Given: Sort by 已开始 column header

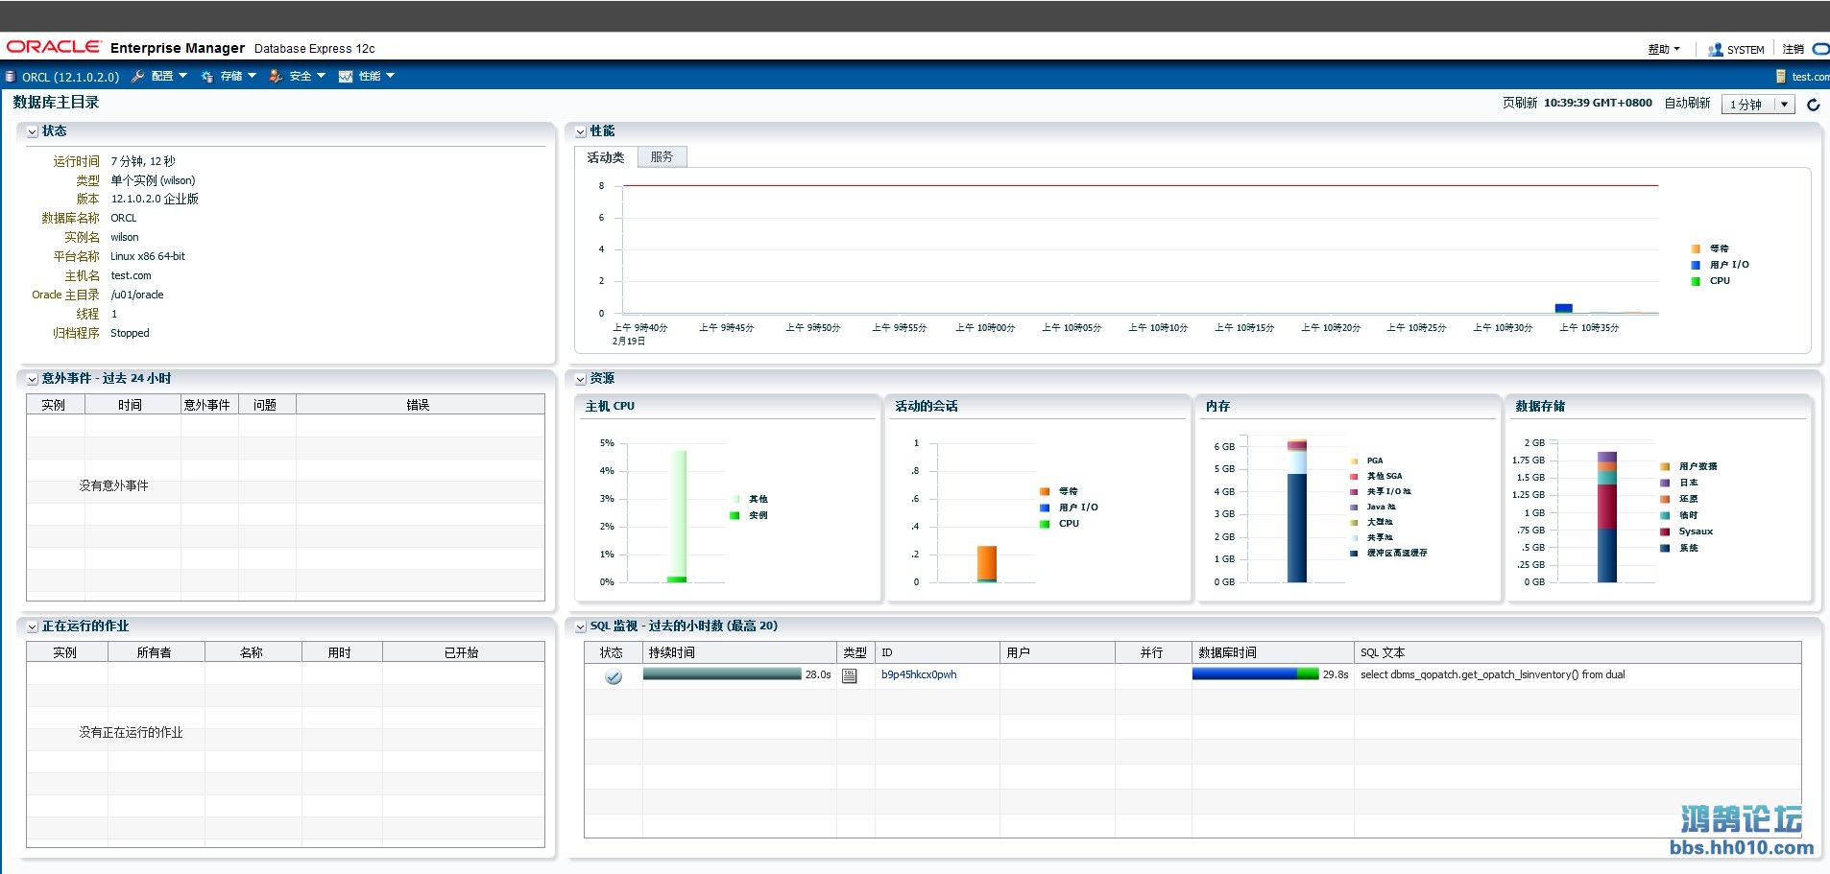Looking at the screenshot, I should 463,652.
